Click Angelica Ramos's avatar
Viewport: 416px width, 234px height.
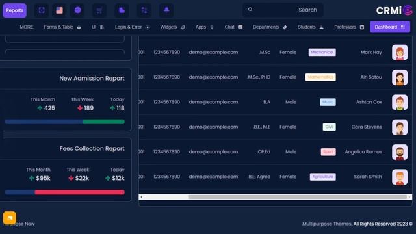click(400, 152)
